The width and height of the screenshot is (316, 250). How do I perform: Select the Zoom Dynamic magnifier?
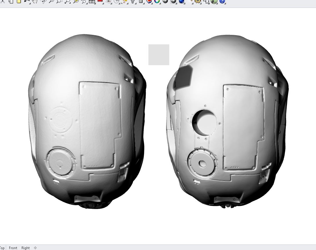pyautogui.click(x=51, y=1)
